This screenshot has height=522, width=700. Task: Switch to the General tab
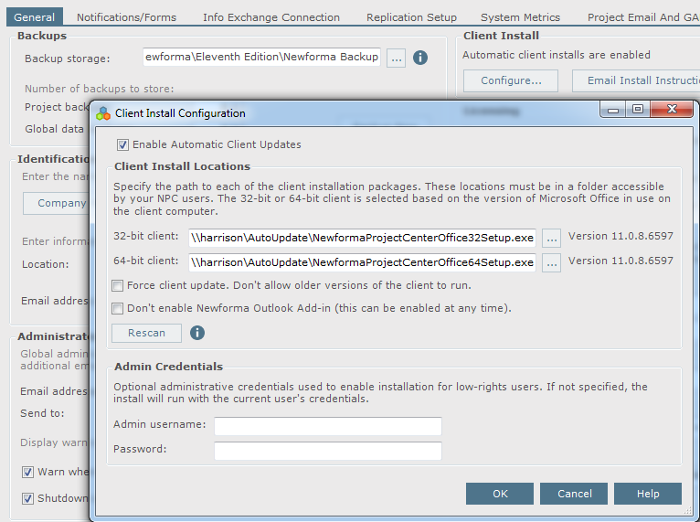pos(35,17)
